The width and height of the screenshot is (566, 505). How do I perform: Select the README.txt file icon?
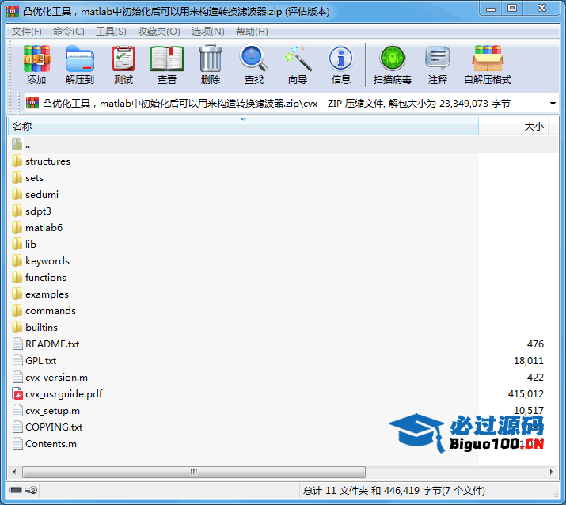pyautogui.click(x=17, y=344)
